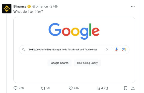
Task: Open Google Lens image search icon
Action: click(x=124, y=49)
